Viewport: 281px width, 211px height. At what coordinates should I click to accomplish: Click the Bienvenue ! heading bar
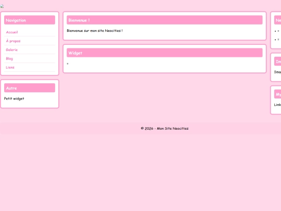click(164, 20)
